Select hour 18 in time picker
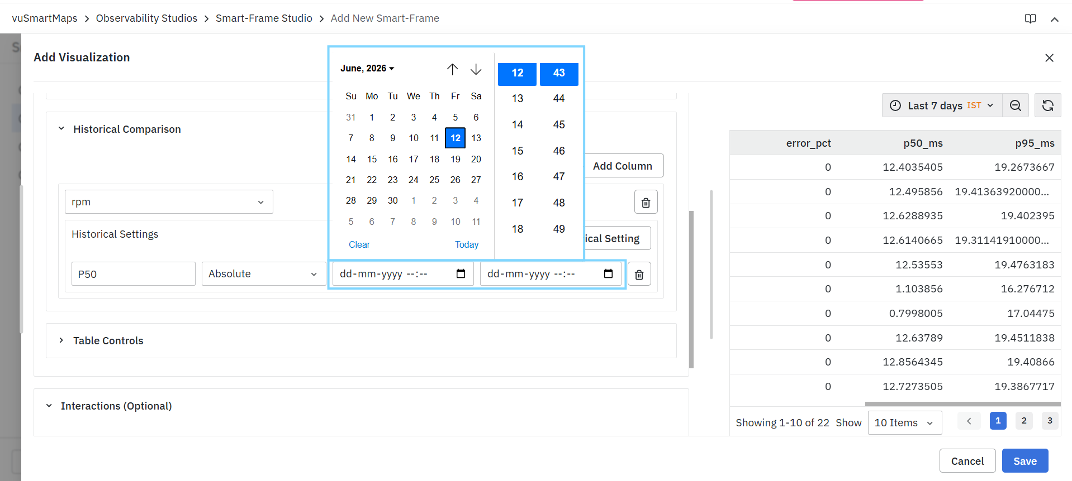The height and width of the screenshot is (481, 1072). (x=518, y=229)
